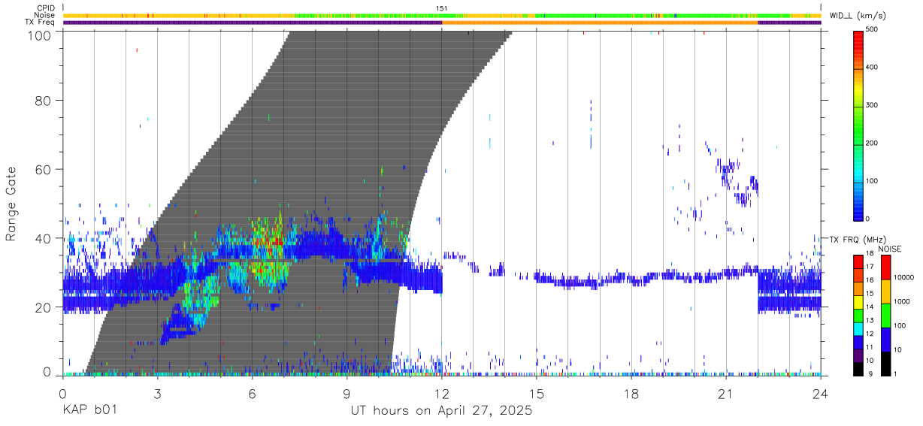Screen dimensions: 923x426
Task: Click the TX FRQ (MHz) legend title
Action: tap(858, 240)
